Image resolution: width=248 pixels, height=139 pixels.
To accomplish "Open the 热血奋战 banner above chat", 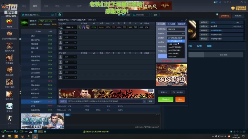I will point(106,94).
